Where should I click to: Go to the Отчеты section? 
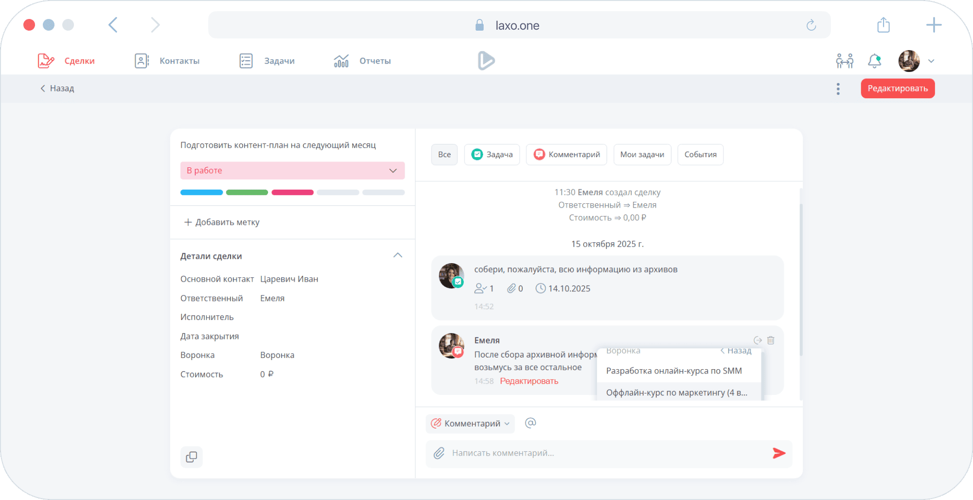pyautogui.click(x=362, y=61)
